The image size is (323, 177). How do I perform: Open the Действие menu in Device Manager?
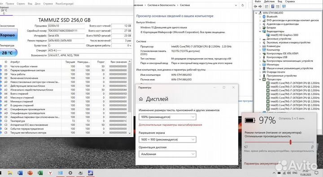pos(269,1)
